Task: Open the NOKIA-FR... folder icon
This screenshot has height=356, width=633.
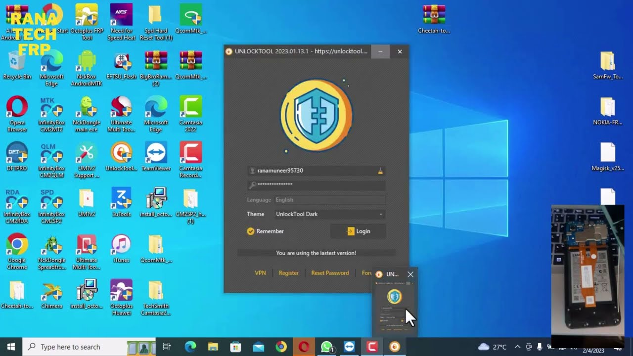Action: coord(608,111)
